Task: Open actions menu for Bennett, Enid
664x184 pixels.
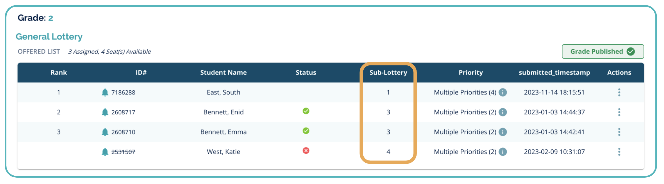Action: 619,112
